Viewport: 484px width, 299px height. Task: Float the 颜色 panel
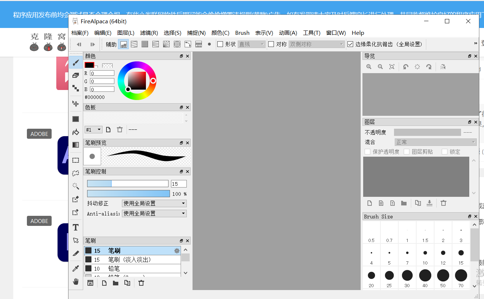(x=182, y=56)
